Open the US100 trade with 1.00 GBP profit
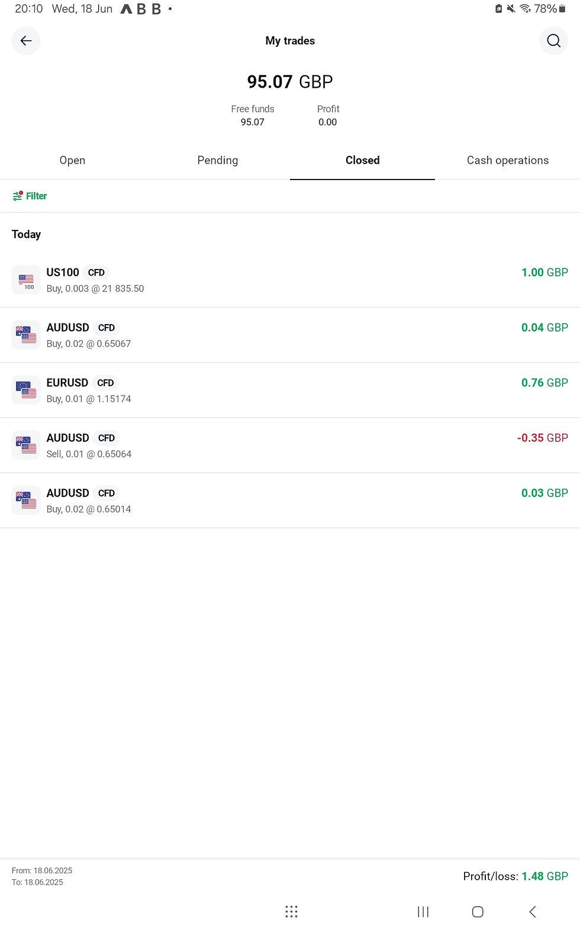This screenshot has width=580, height=929. point(290,280)
